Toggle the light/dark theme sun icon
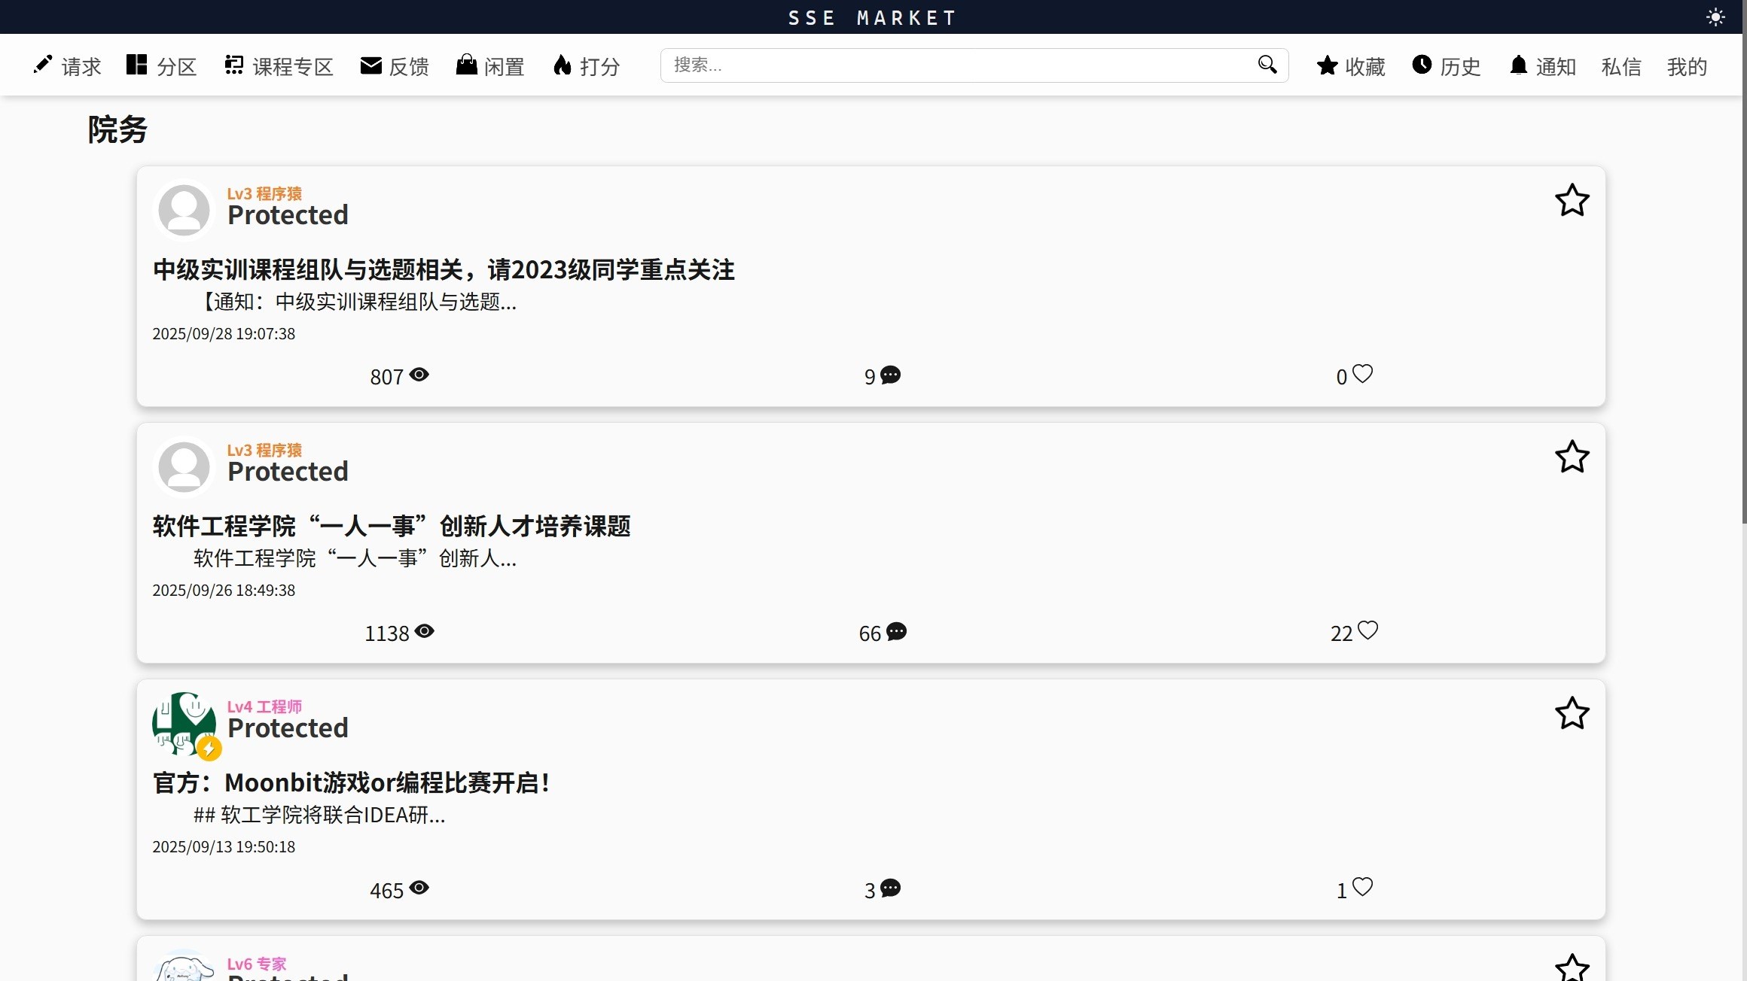 click(1715, 17)
